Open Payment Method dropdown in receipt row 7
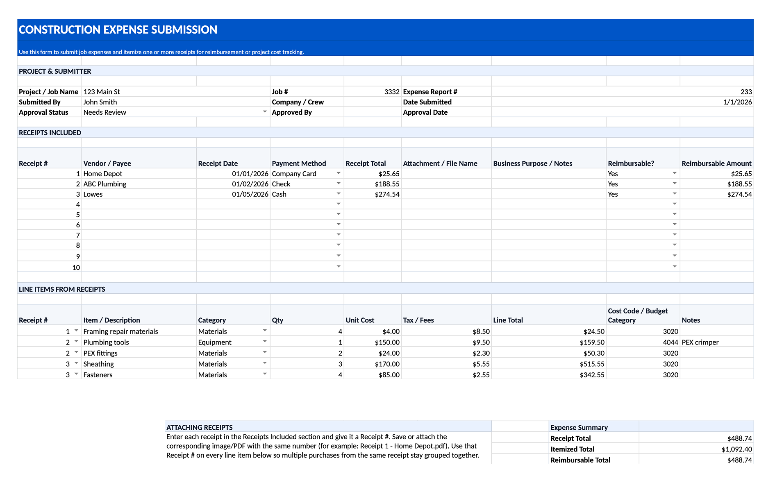Image resolution: width=775 pixels, height=483 pixels. click(339, 235)
